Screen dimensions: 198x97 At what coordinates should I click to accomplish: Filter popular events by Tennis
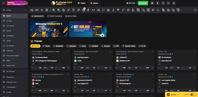click(46, 46)
